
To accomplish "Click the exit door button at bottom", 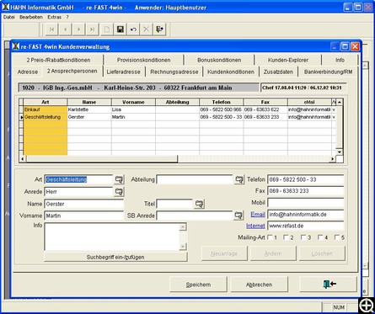I will 329,285.
